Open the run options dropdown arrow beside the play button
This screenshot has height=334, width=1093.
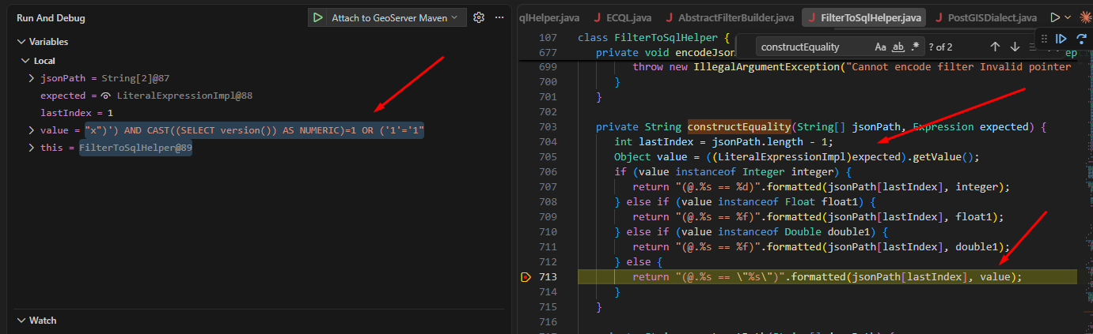click(1067, 17)
